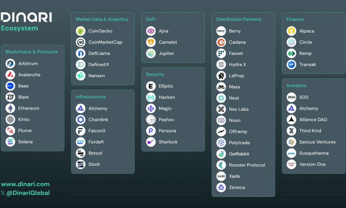Click the Susquehanna logo icon
This screenshot has width=346, height=208.
291,153
